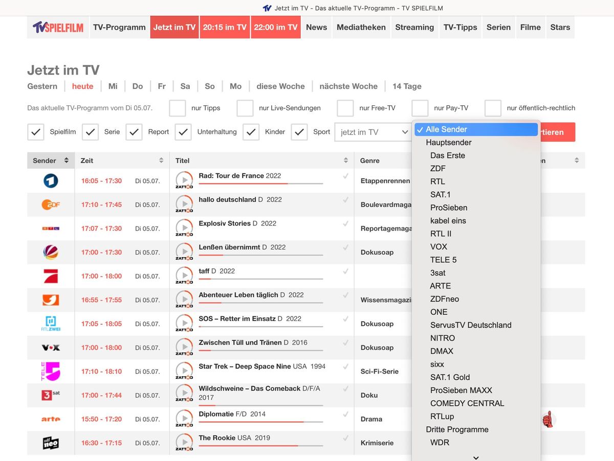
Task: Go to the Mediatheken navigation tab
Action: (361, 27)
